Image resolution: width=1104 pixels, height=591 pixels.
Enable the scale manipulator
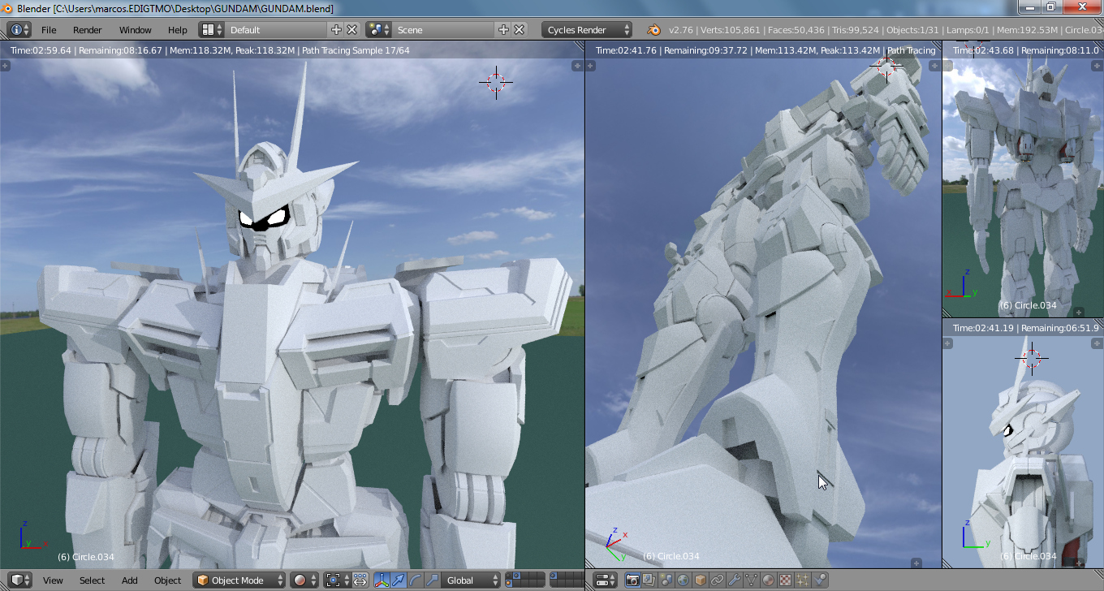[433, 580]
